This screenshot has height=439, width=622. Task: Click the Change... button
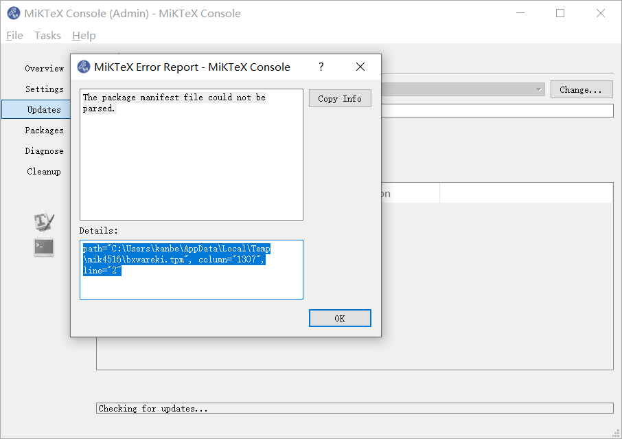pyautogui.click(x=581, y=89)
